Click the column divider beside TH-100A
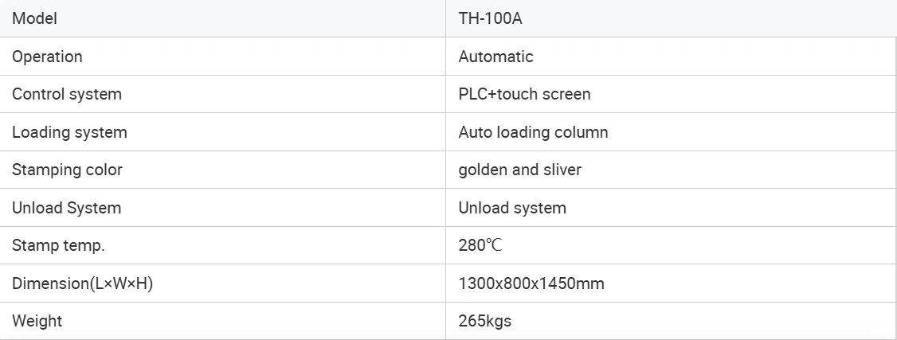 click(445, 18)
